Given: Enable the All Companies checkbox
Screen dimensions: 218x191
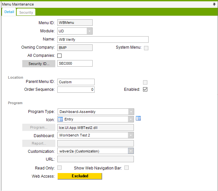Looking at the screenshot, I should click(x=59, y=56).
